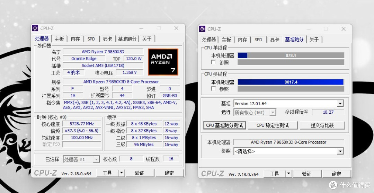Click 工具 button in left window
Screen dimensions: 374x193
click(107, 173)
